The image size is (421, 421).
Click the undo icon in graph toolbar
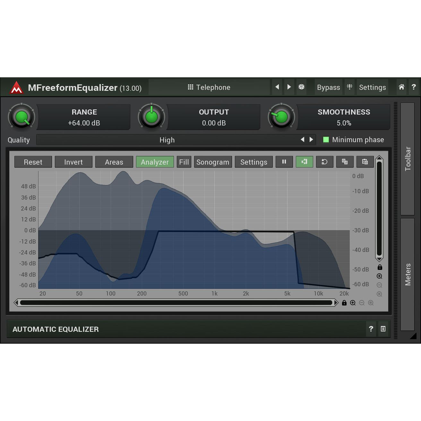coord(324,162)
